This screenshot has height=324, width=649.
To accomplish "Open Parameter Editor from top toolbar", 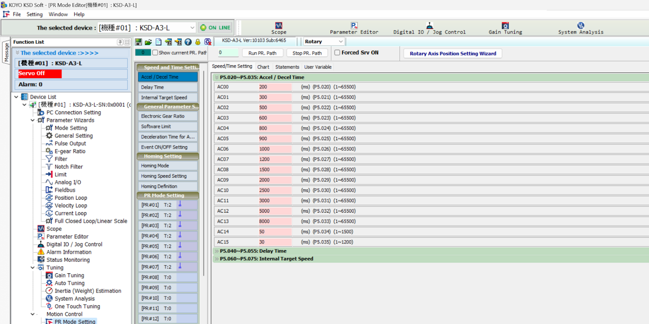I will pos(354,28).
